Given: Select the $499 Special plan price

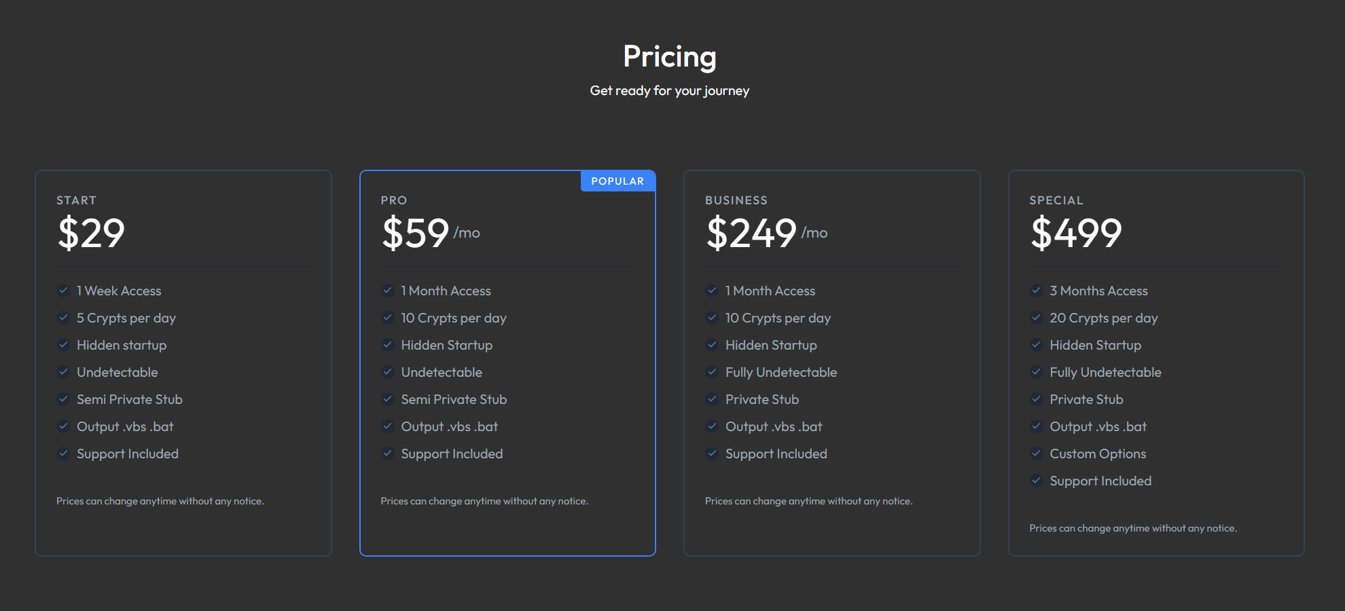Looking at the screenshot, I should tap(1076, 233).
